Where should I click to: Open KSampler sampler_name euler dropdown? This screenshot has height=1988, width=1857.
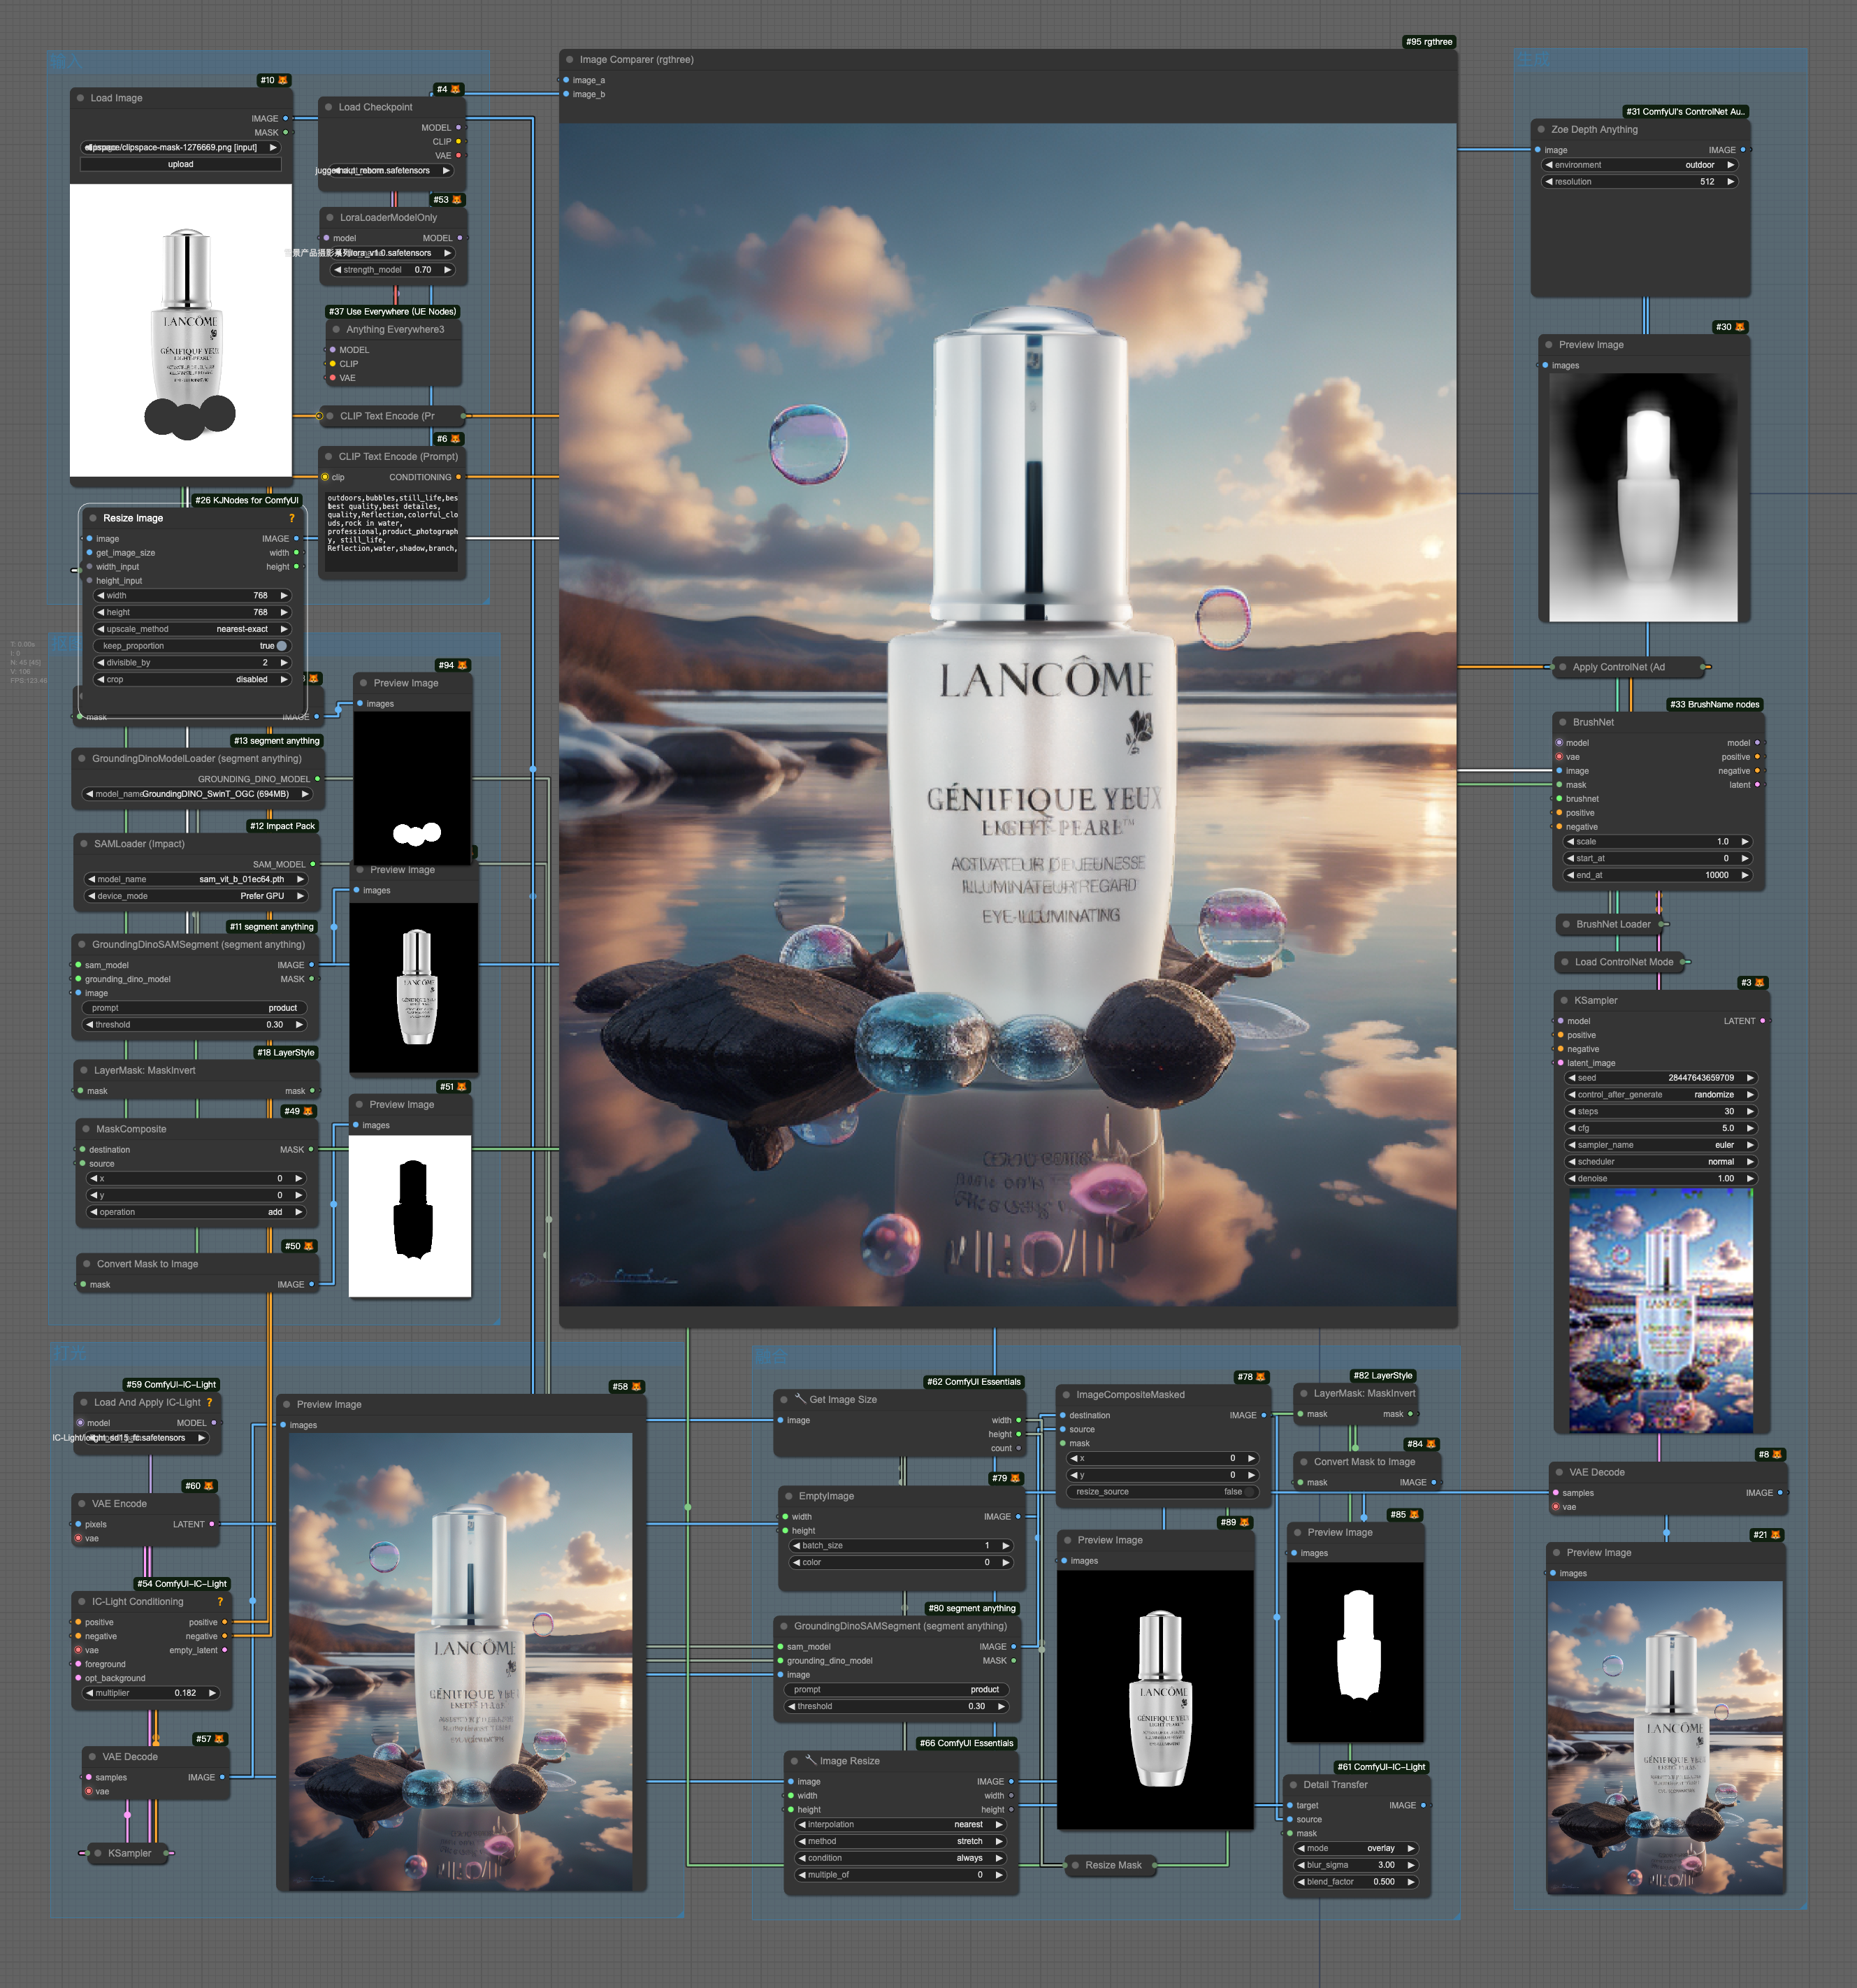1661,1145
